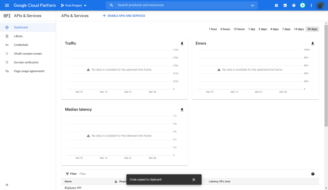Dismiss the Code copied to clipboard toast
The image size is (328, 190).
[194, 179]
